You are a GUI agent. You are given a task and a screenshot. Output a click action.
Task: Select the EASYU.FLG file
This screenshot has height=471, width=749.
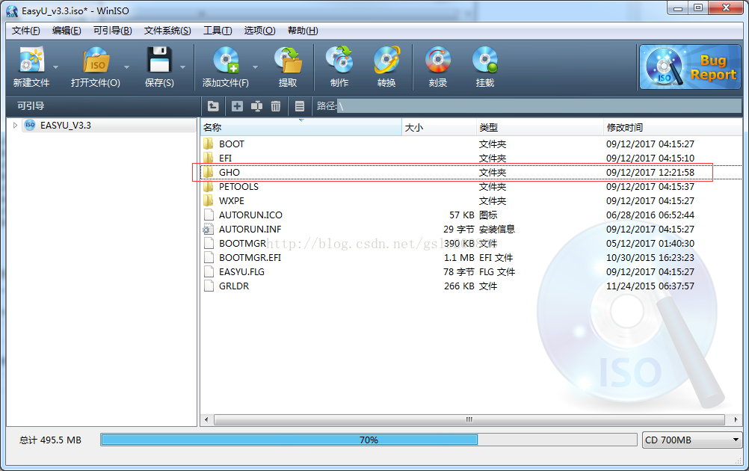tap(470, 272)
